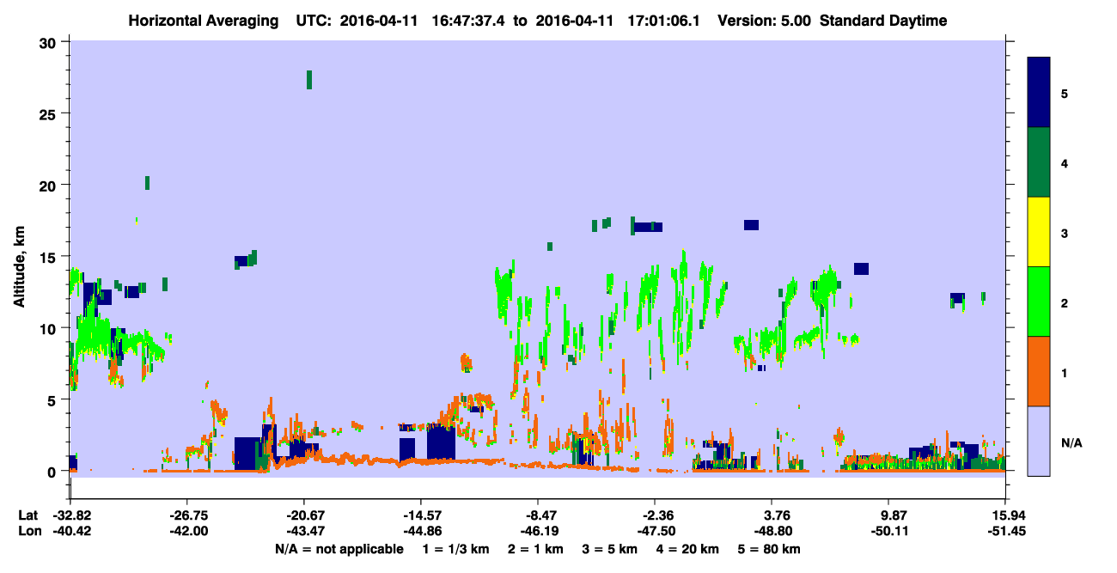
Task: Click the altitude tick label 0
Action: pos(52,472)
